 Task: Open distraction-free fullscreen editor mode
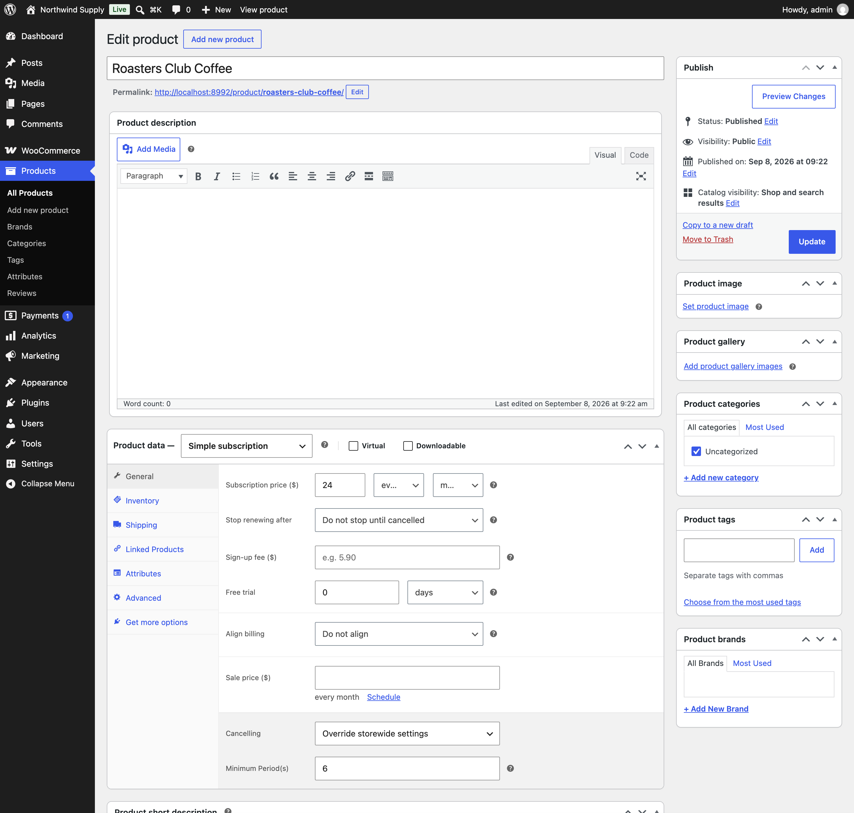(x=641, y=176)
